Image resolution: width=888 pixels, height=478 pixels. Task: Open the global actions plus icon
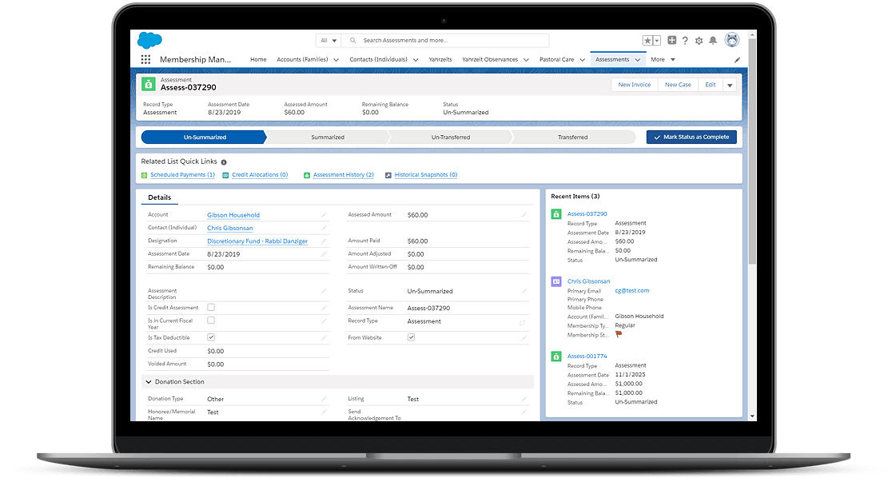pyautogui.click(x=671, y=40)
